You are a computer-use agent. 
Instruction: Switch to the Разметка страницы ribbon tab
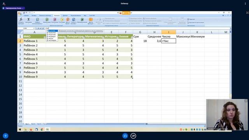[45, 16]
